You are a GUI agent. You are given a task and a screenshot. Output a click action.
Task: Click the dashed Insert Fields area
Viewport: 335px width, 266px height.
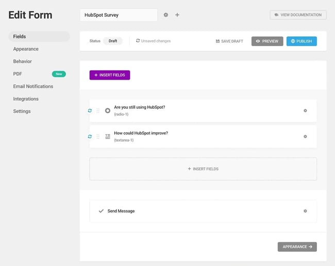click(203, 169)
